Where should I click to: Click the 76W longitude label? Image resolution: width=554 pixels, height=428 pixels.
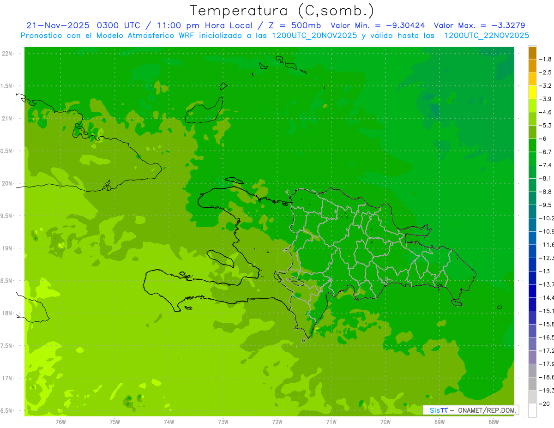[x=60, y=422]
